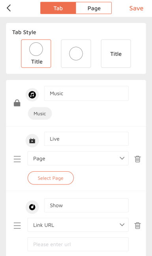Click the 'Please enter url' input field

pyautogui.click(x=78, y=244)
